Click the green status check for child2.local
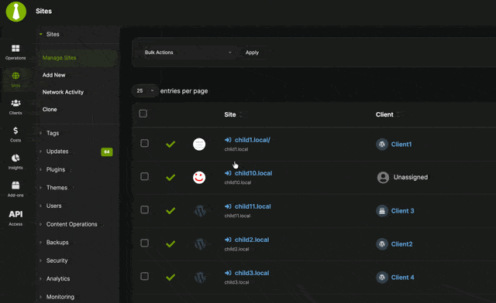496x303 pixels. [170, 243]
